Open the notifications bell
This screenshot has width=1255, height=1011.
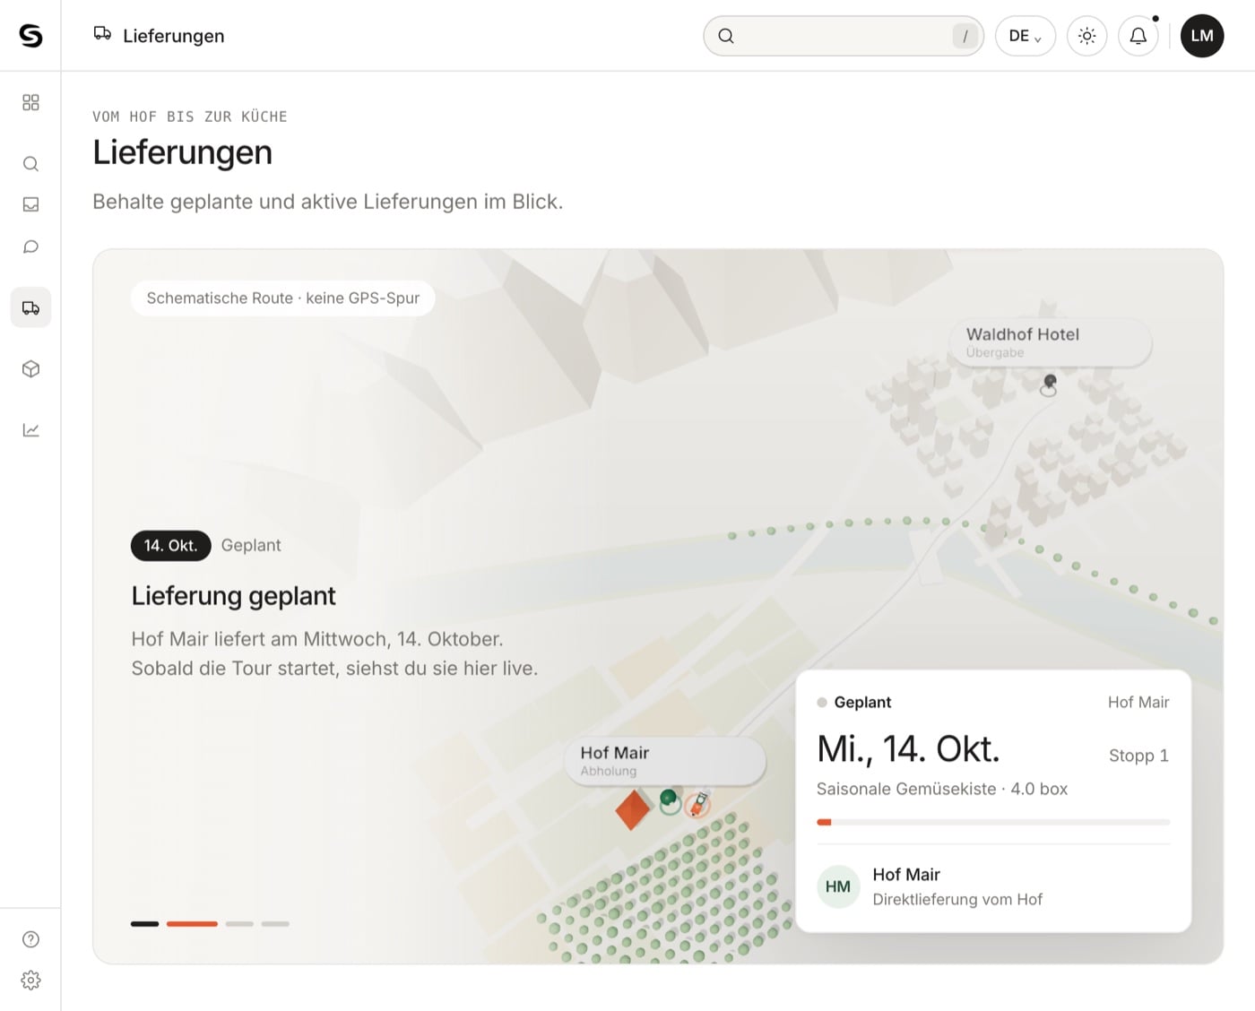click(x=1138, y=36)
